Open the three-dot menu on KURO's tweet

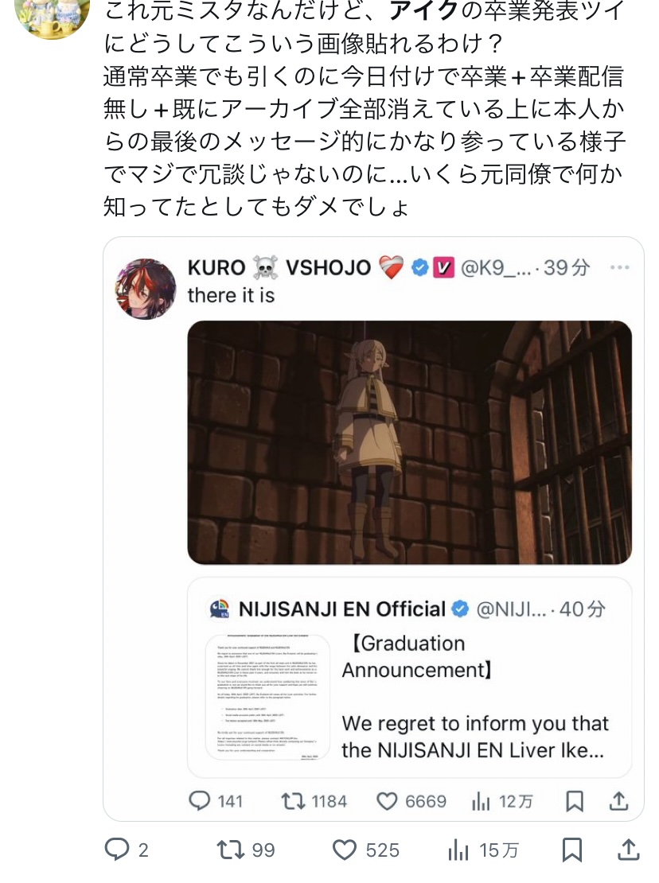pyautogui.click(x=619, y=267)
